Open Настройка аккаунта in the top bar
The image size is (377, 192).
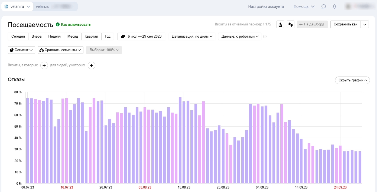pyautogui.click(x=266, y=6)
